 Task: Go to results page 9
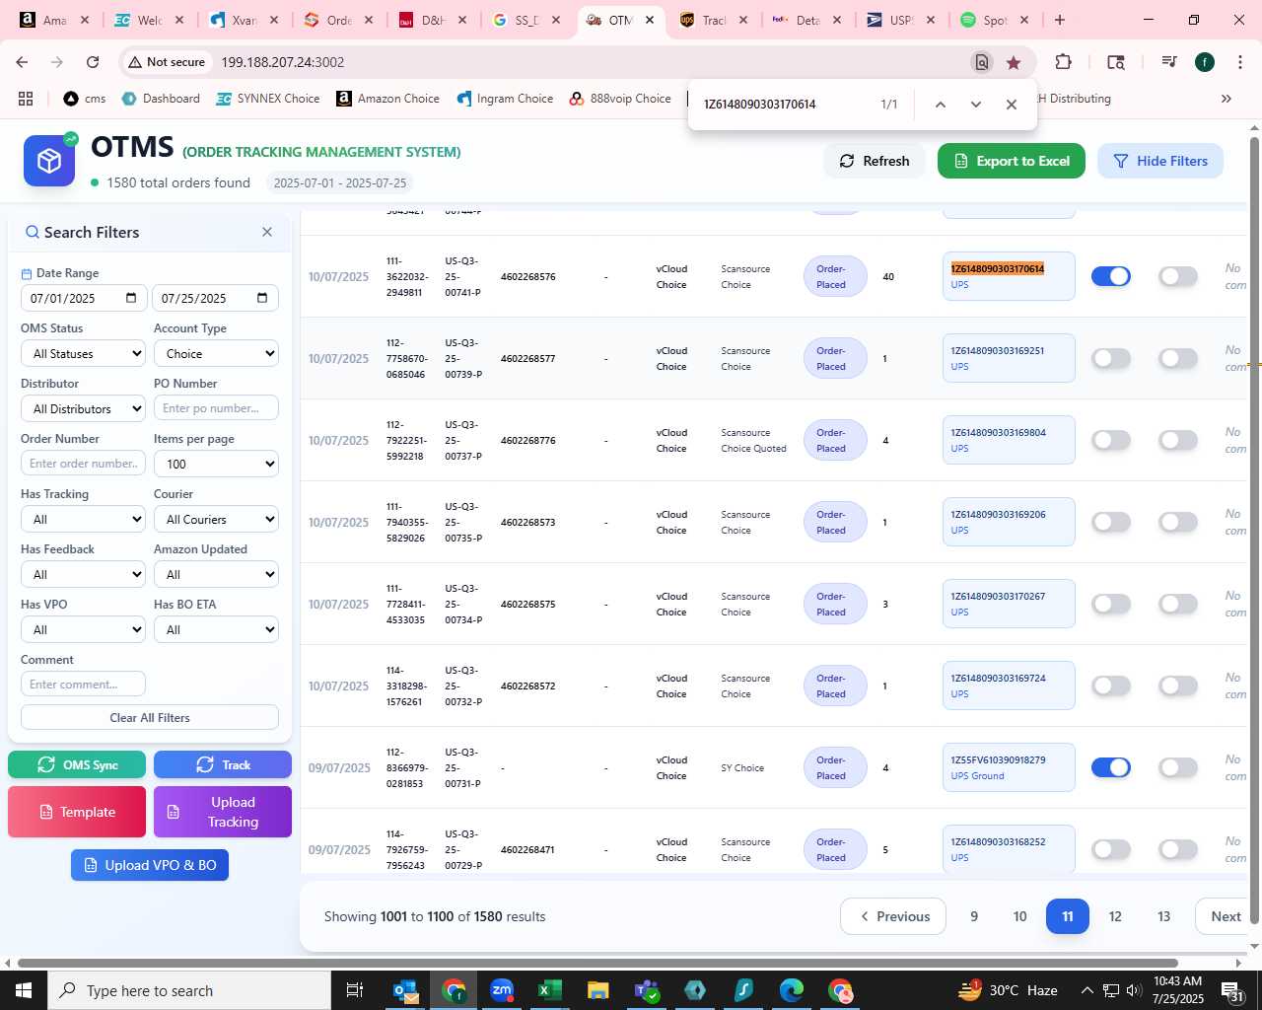(974, 916)
